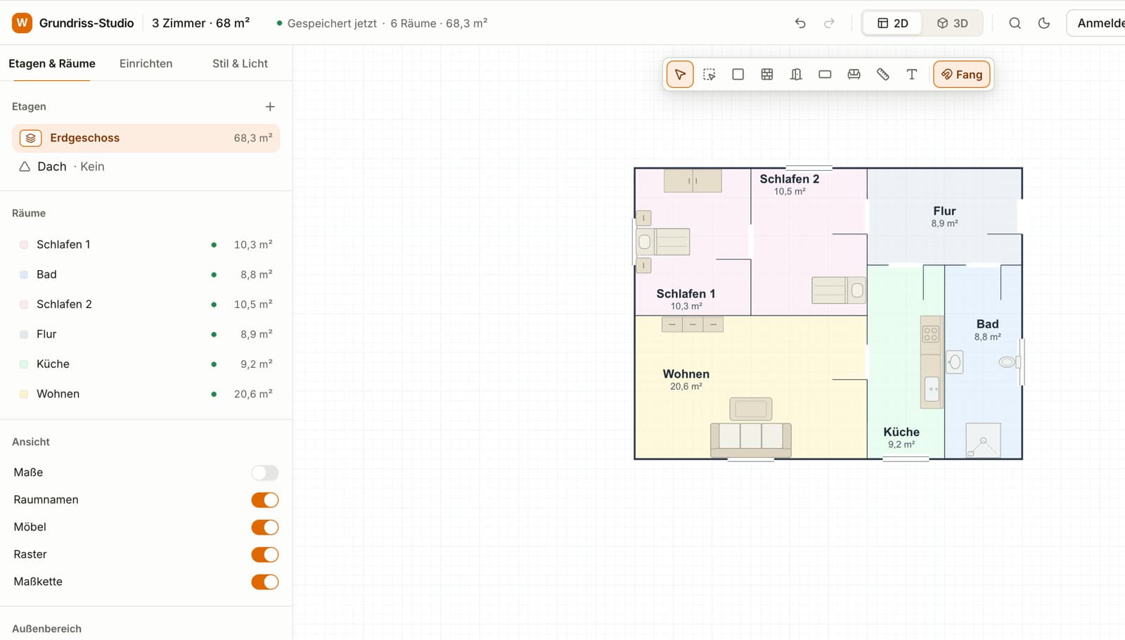Select the room rectangle tool

738,75
